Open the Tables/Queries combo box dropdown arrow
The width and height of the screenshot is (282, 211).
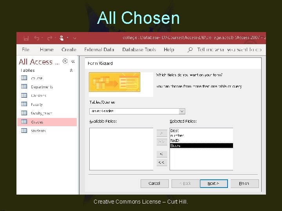click(x=182, y=111)
